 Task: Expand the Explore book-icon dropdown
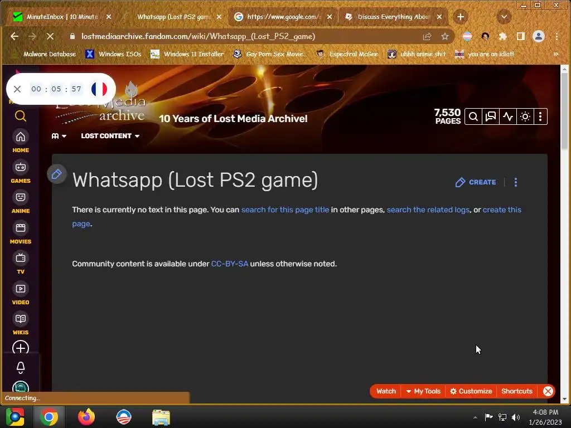[59, 136]
